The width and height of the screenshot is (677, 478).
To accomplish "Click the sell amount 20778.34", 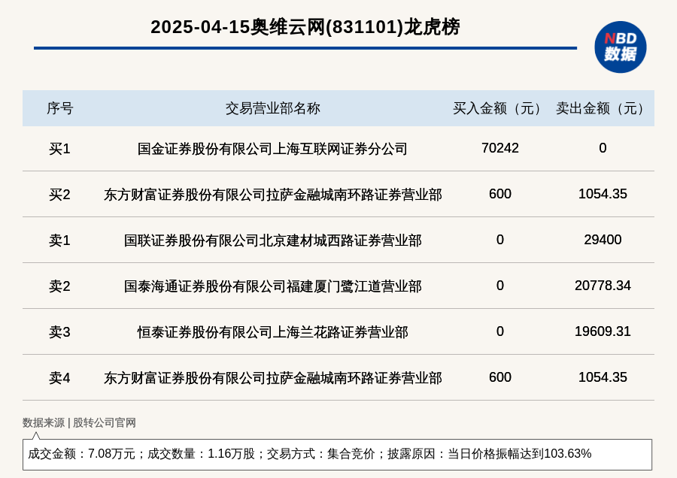I will pos(603,285).
